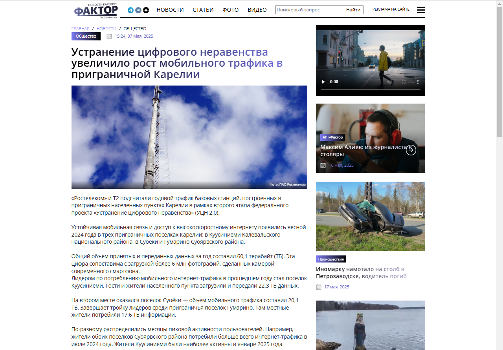Open the crashed car news thumbnail
This screenshot has height=350, width=503.
click(370, 216)
